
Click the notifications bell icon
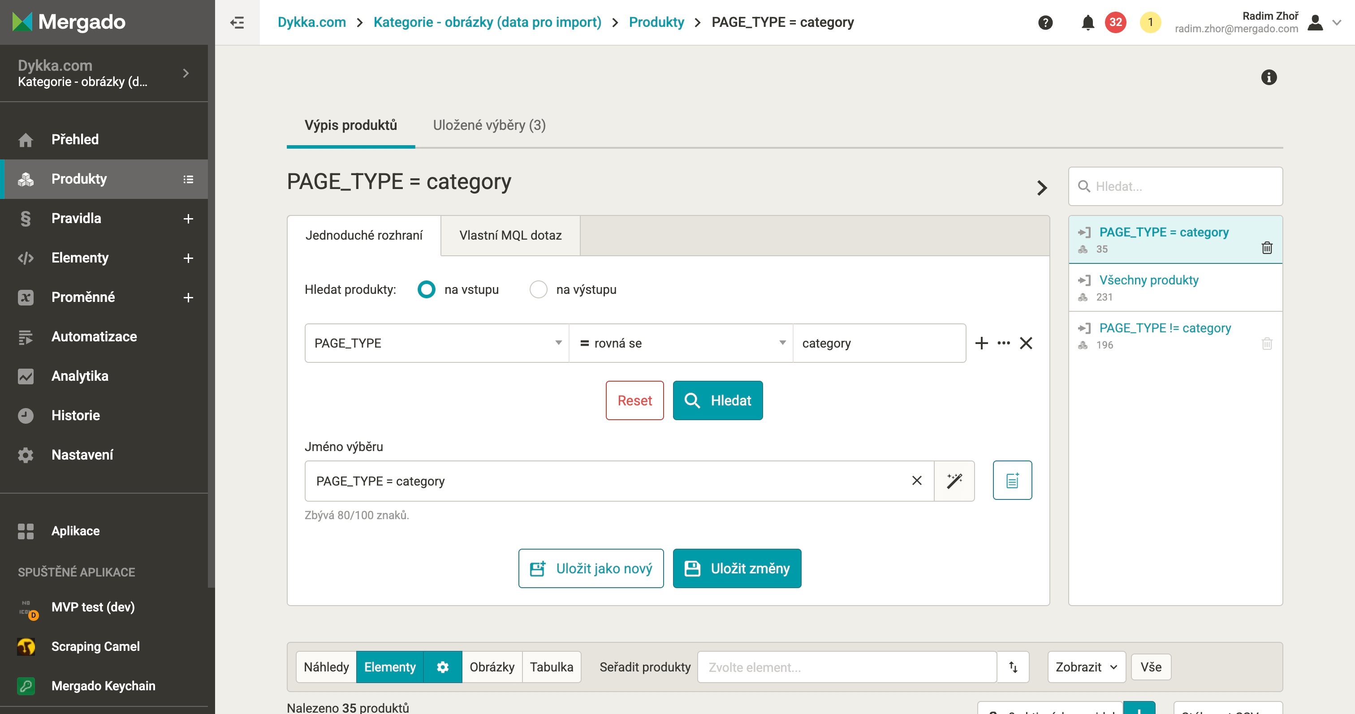coord(1087,22)
